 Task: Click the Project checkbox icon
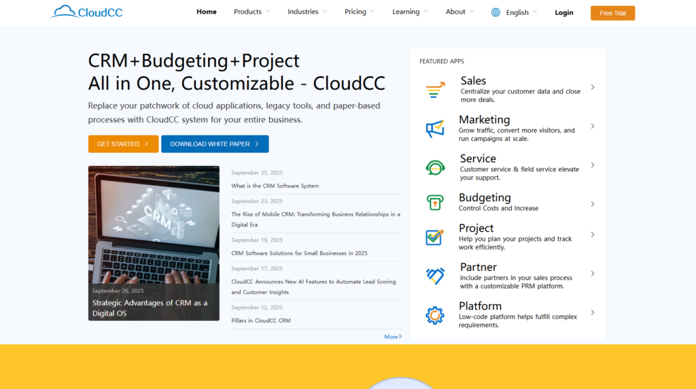point(435,237)
